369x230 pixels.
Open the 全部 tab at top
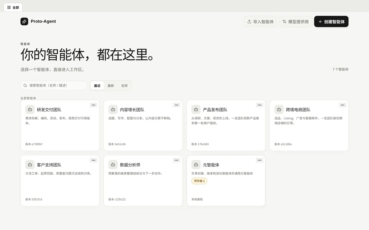pos(13,7)
